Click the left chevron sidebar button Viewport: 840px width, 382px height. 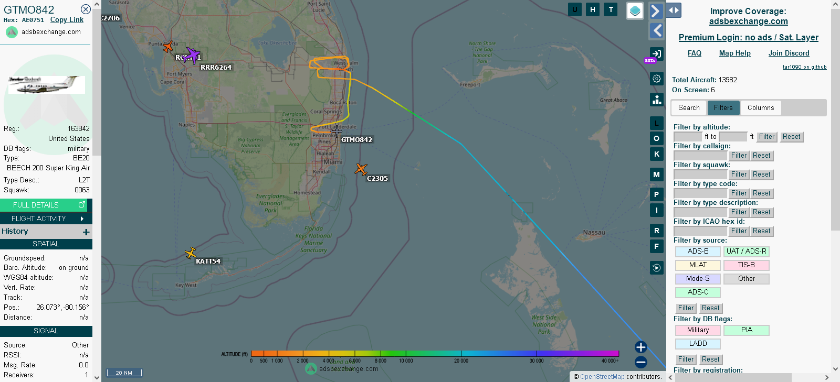tap(656, 31)
